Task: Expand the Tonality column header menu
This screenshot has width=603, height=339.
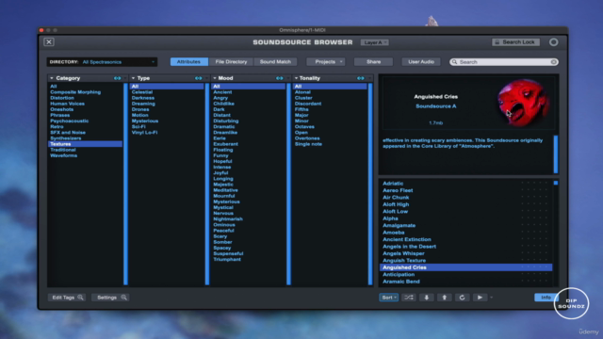Action: (296, 78)
